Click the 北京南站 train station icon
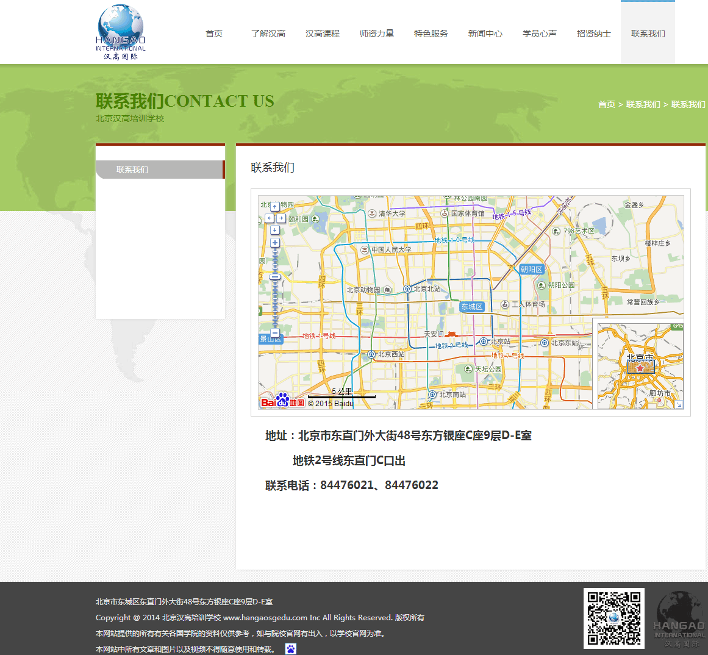This screenshot has width=708, height=655. (x=432, y=395)
